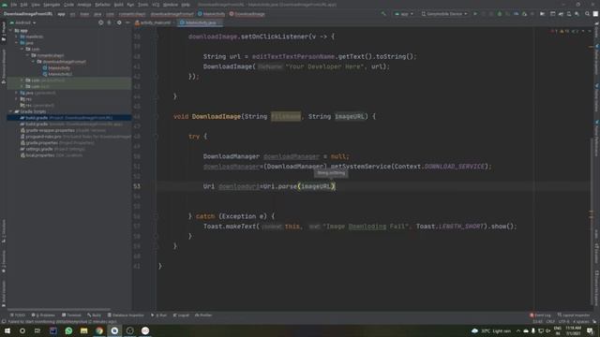Switch to the activity_main.xml editor tab
This screenshot has width=600, height=337.
(153, 22)
